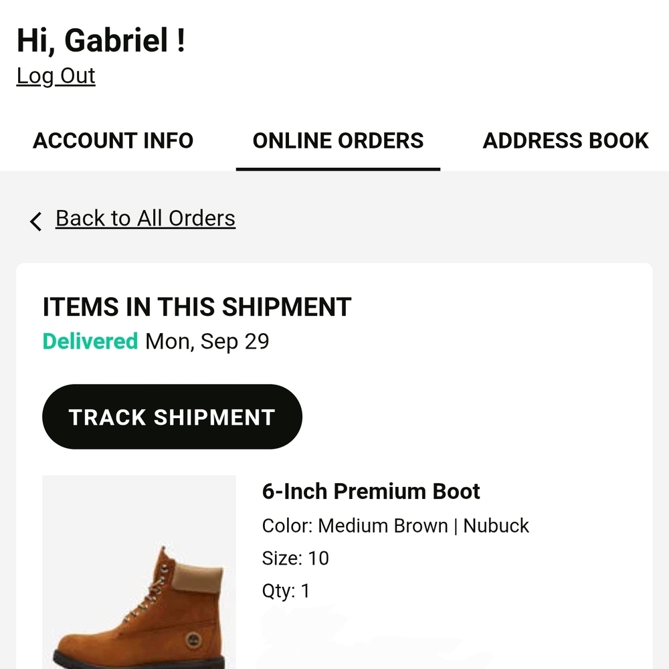The width and height of the screenshot is (669, 669).
Task: Click the ITEMS IN THIS SHIPMENT heading
Action: pos(197,306)
